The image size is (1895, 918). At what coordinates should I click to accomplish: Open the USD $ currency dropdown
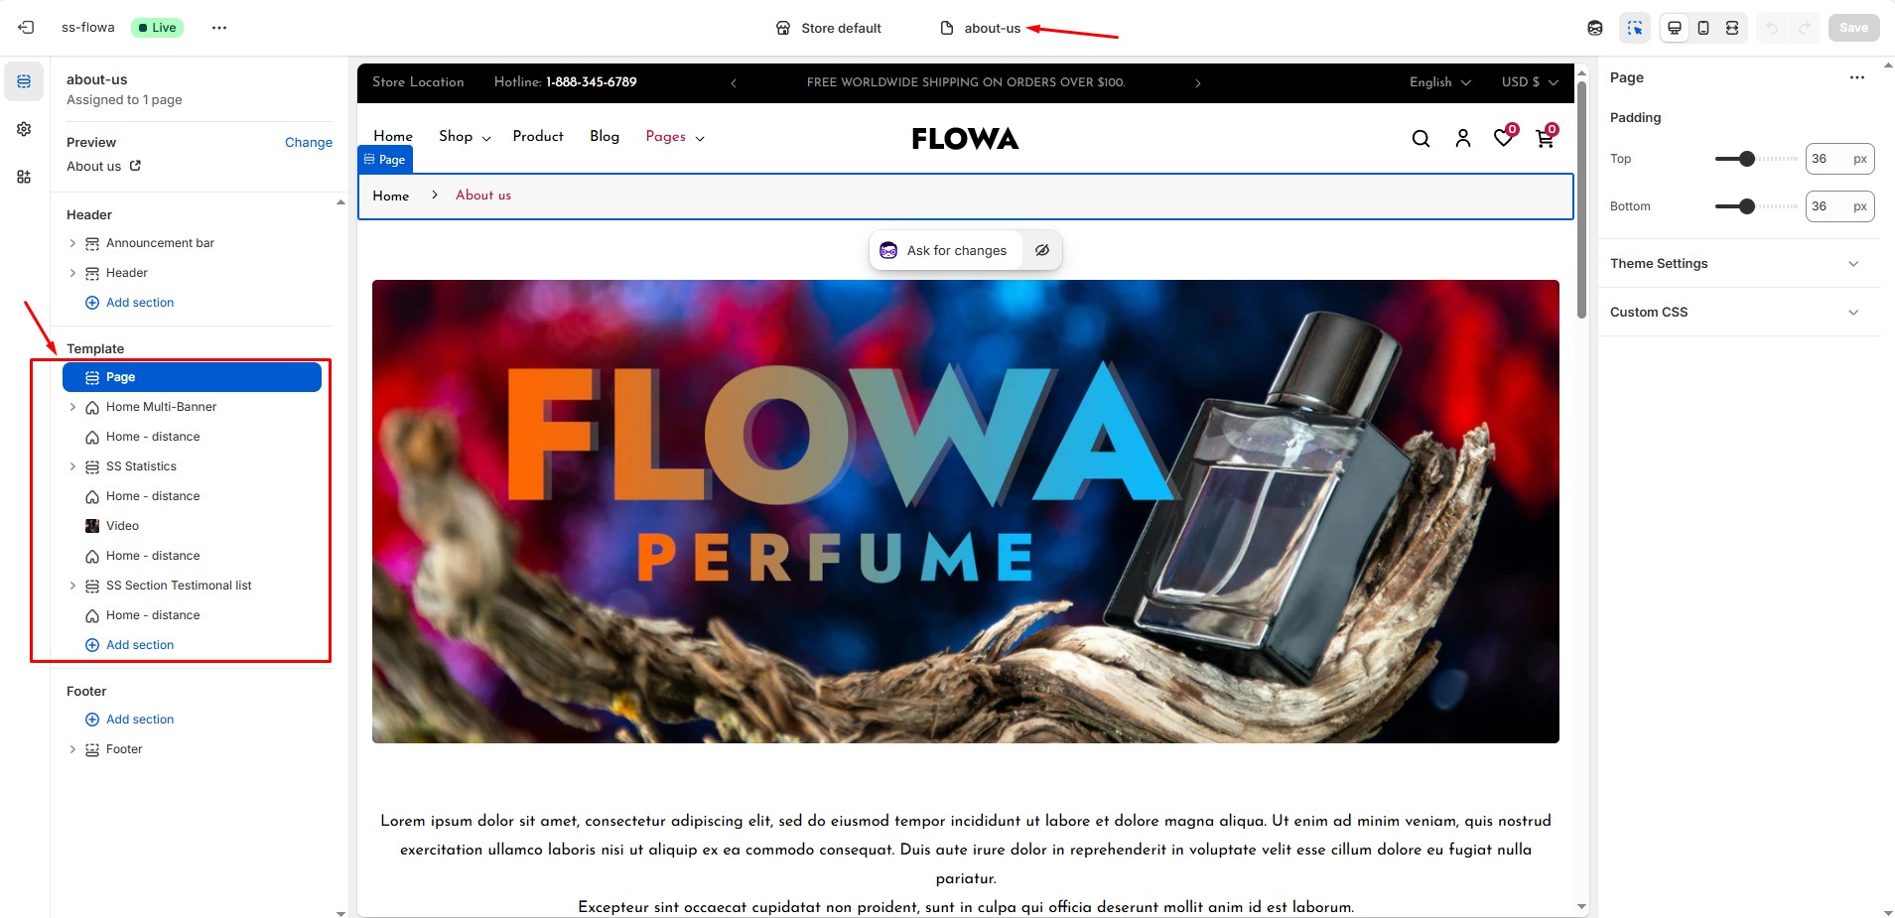tap(1530, 82)
